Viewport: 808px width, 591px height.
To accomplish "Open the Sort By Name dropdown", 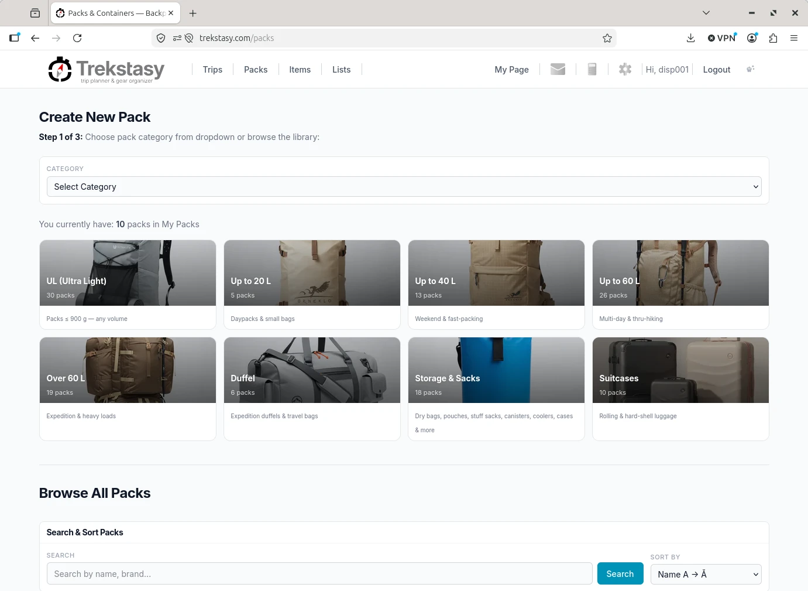I will (706, 574).
